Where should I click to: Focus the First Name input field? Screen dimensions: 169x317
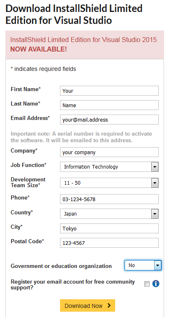[109, 91]
